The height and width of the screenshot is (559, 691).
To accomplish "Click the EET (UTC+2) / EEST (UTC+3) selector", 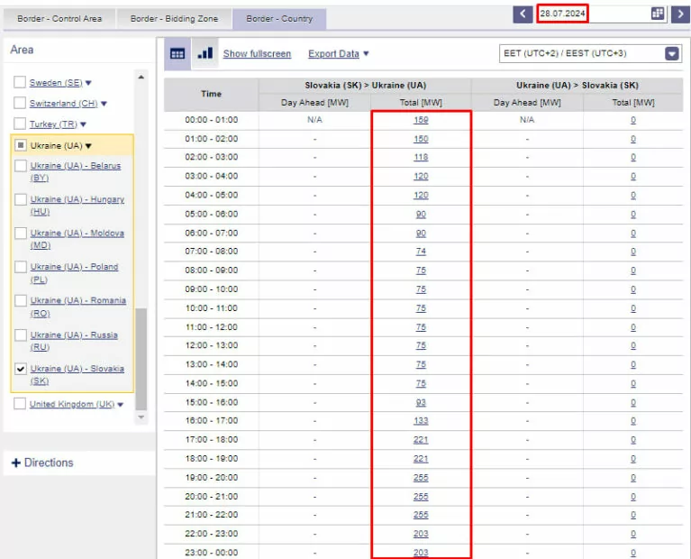I will [x=590, y=53].
